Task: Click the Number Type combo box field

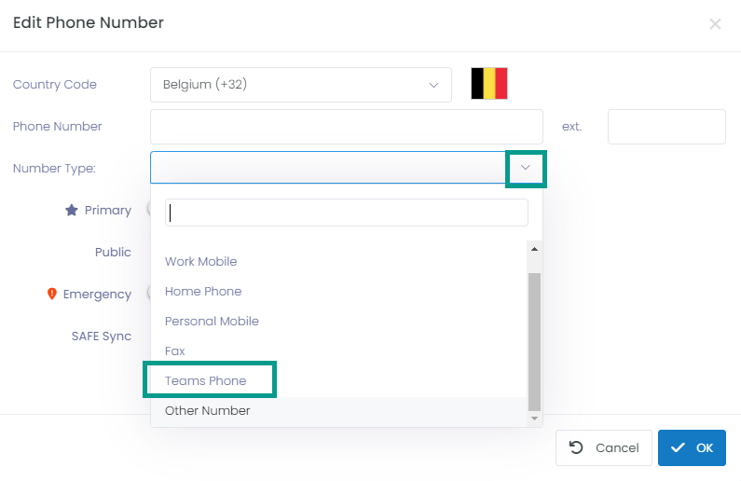Action: 347,167
